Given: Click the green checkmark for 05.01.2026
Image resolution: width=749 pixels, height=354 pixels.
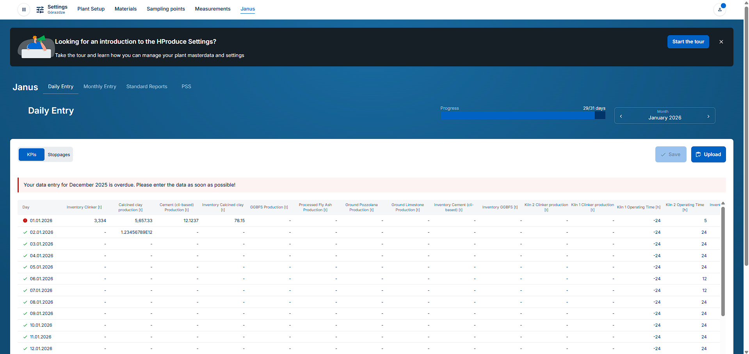Looking at the screenshot, I should click(25, 267).
